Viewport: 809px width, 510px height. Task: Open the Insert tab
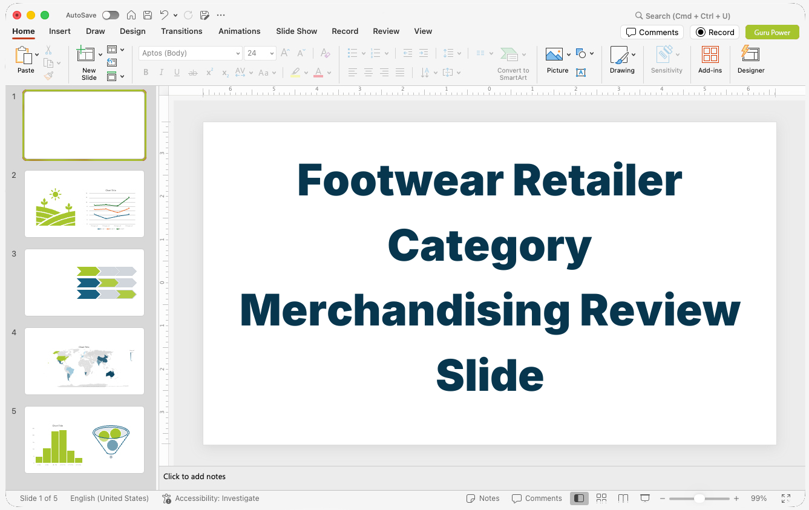(60, 31)
